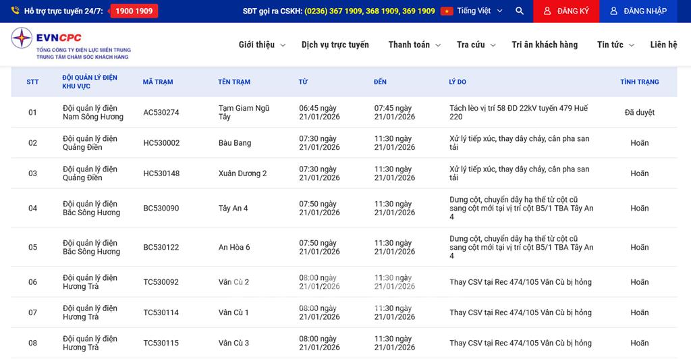Click the MÃ TRẠM column header
This screenshot has height=359, width=691.
[158, 82]
